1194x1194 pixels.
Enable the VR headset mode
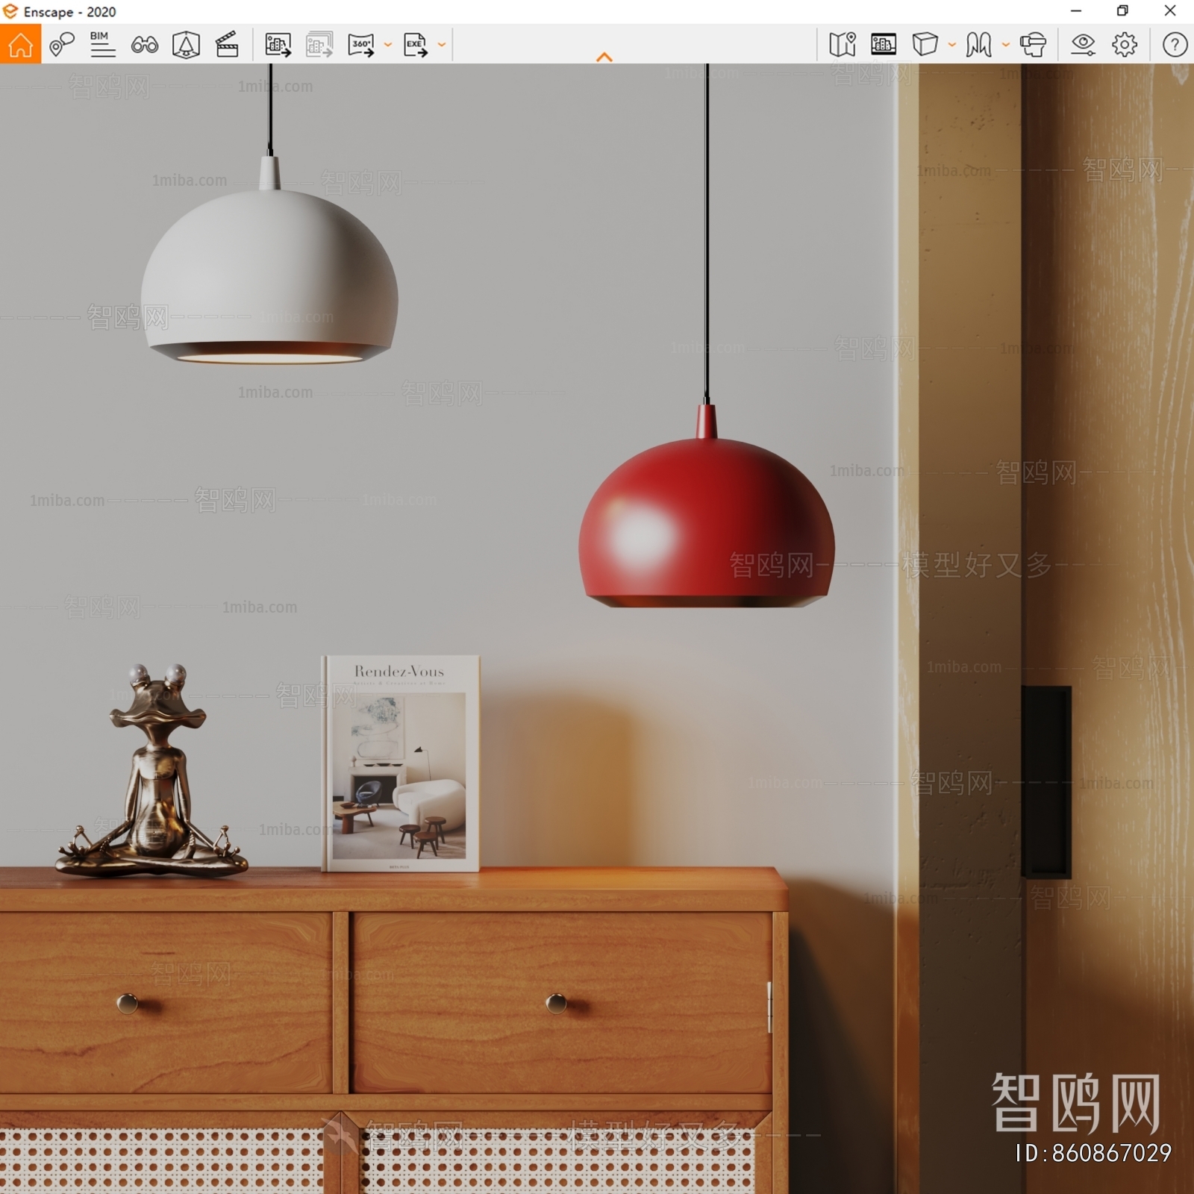(x=1034, y=45)
